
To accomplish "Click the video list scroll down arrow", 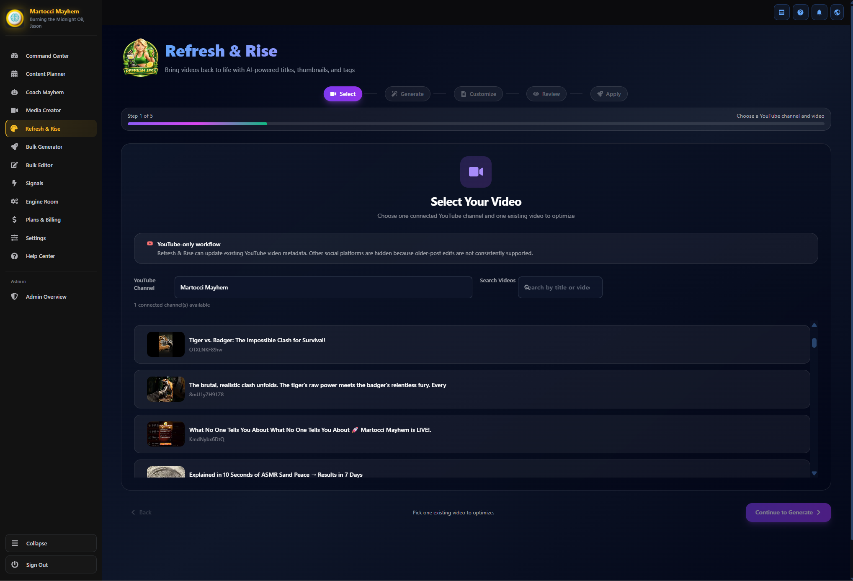I will pos(814,473).
